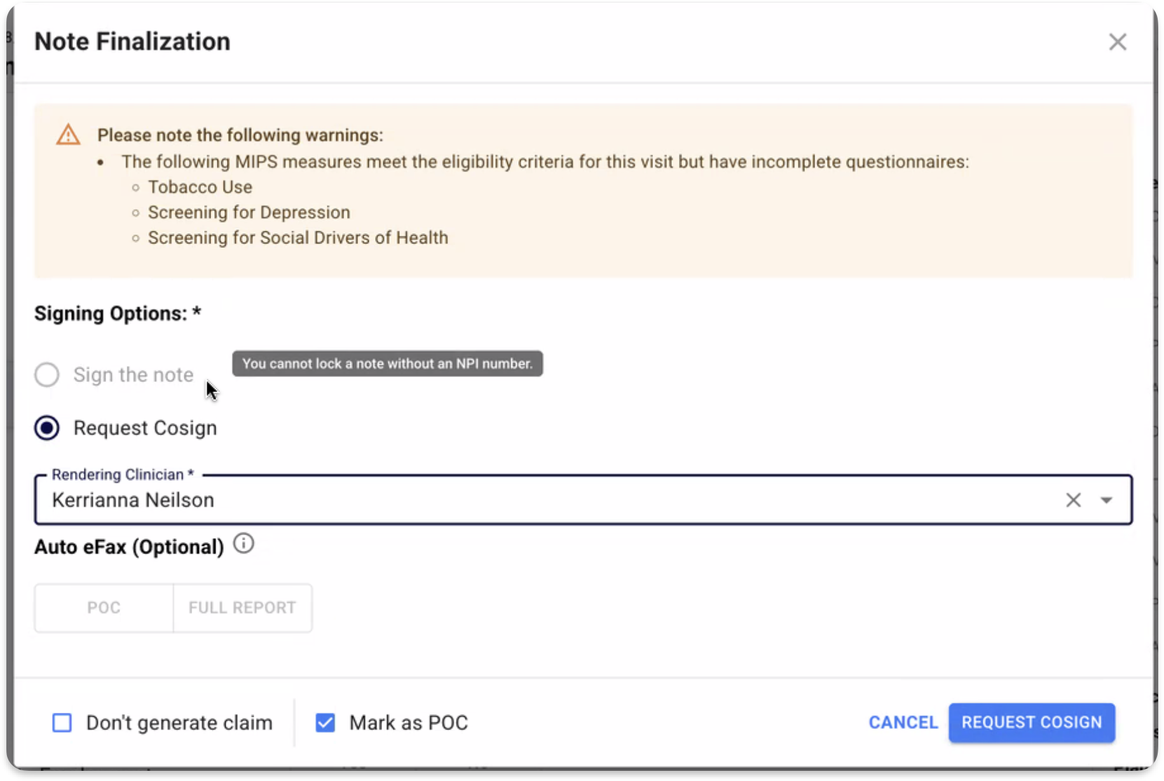
Task: Click Screening for Social Drivers of Health
Action: click(298, 238)
